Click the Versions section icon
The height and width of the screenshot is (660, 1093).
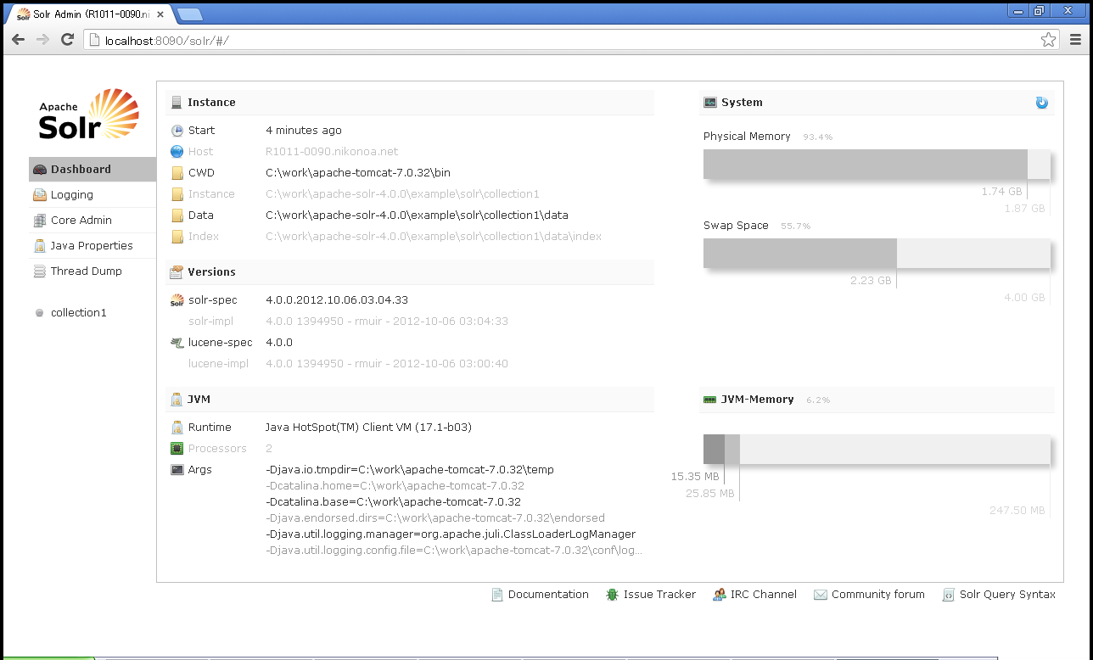(x=177, y=272)
